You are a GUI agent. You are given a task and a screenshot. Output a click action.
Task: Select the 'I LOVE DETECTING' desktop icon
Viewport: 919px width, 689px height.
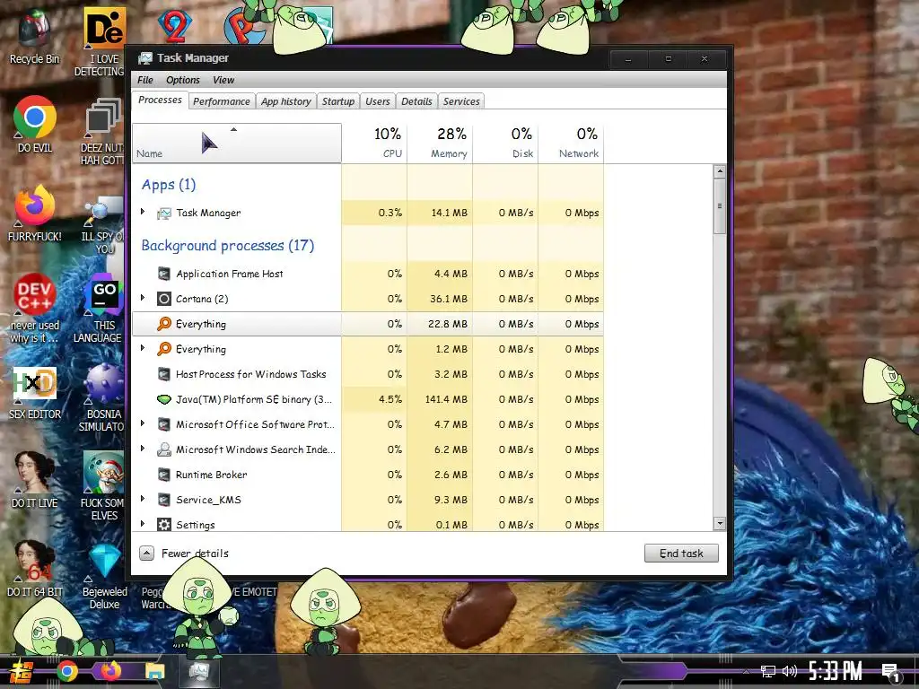102,42
